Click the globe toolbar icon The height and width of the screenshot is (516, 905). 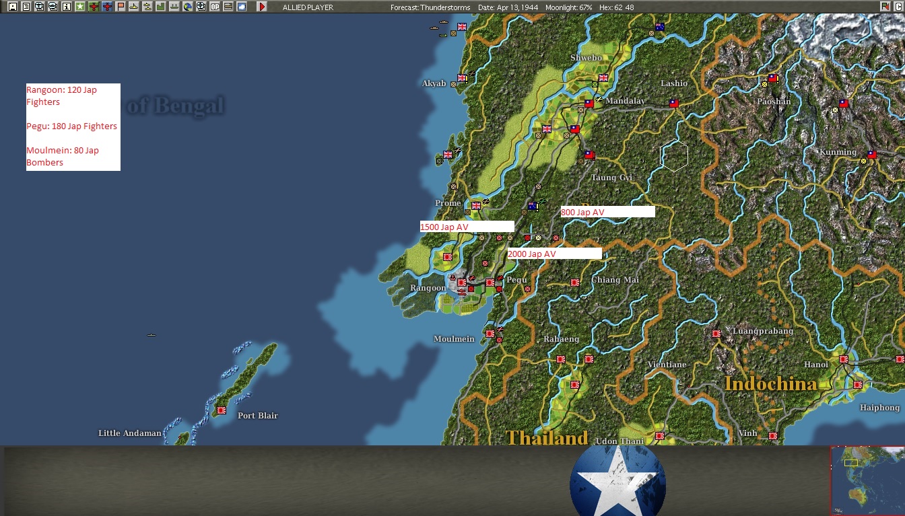point(188,7)
